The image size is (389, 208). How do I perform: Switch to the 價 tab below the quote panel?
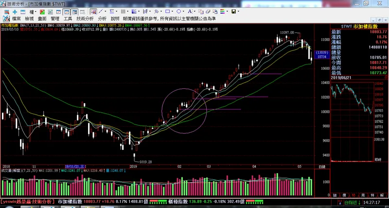(344, 195)
